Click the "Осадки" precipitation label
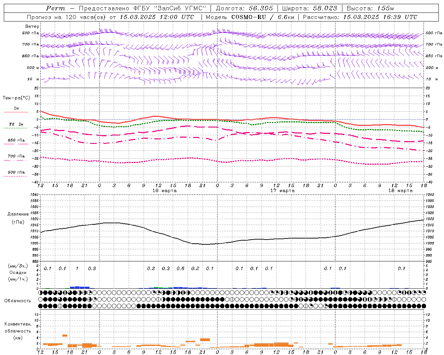The height and width of the screenshot is (355, 444). click(x=18, y=272)
